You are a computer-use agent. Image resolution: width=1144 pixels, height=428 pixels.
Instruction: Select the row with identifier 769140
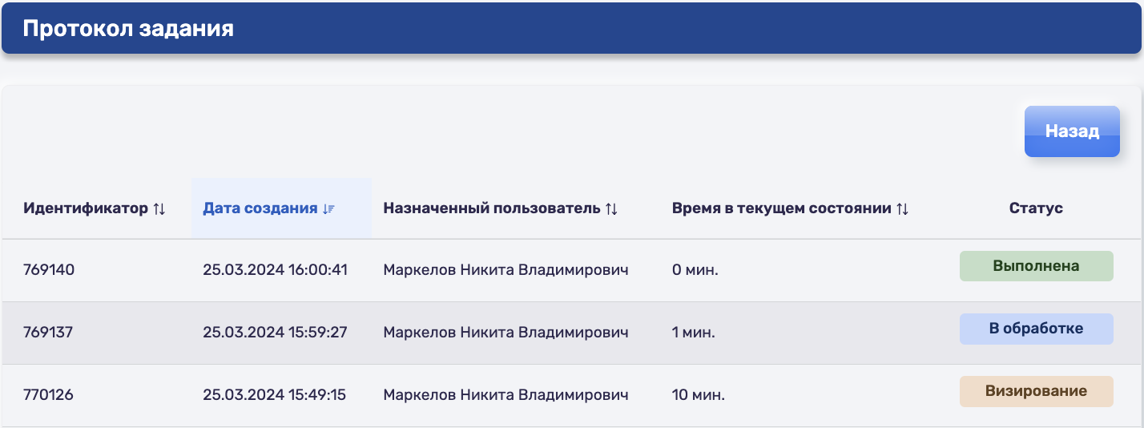point(572,270)
